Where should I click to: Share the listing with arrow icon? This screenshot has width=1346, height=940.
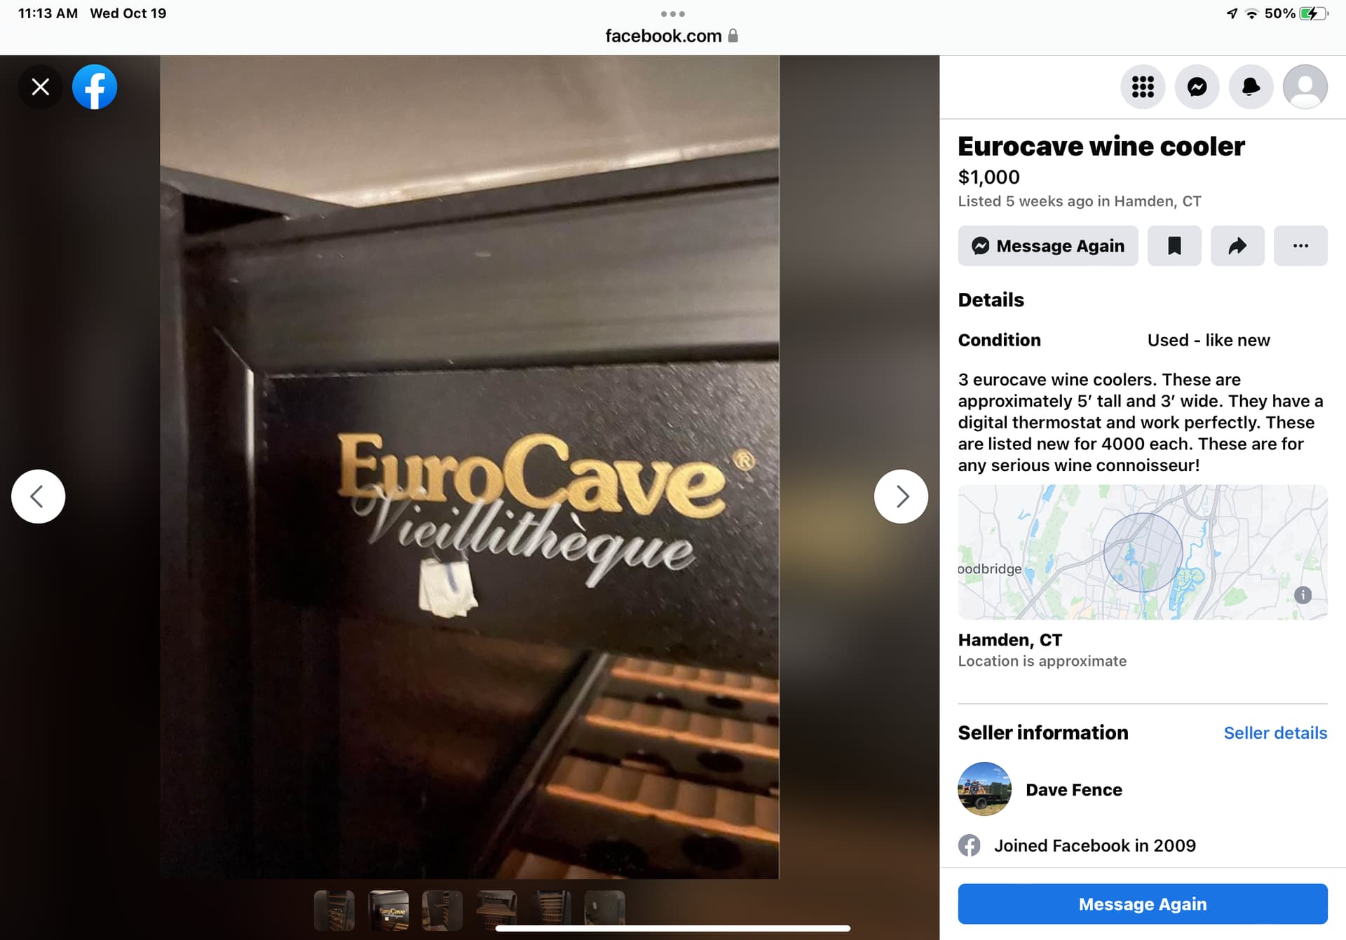1237,245
